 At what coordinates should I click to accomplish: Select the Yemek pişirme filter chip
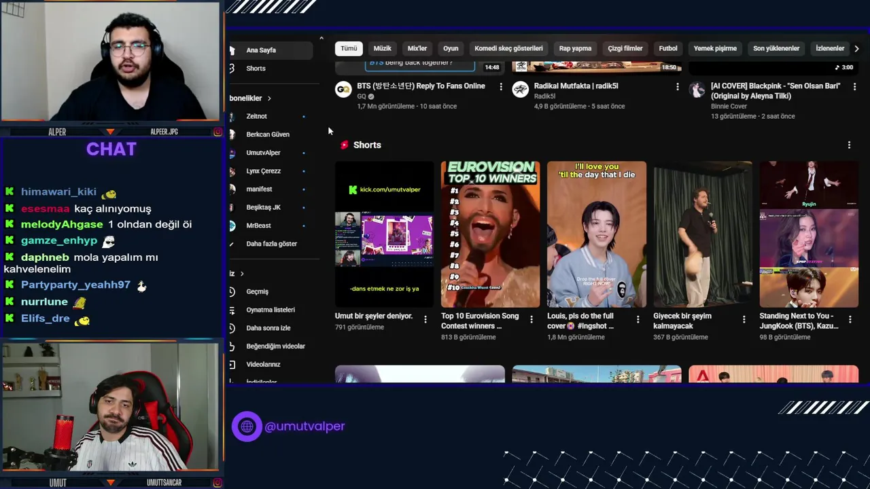(715, 48)
